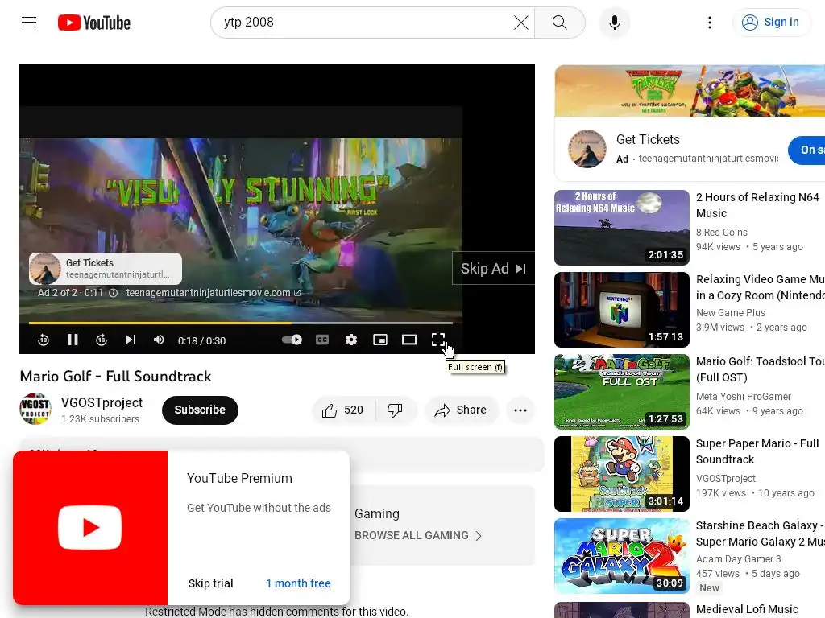825x618 pixels.
Task: Rewind 10 seconds in the player
Action: tap(44, 340)
